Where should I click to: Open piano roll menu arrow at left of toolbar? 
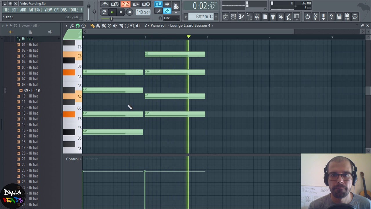pos(66,26)
